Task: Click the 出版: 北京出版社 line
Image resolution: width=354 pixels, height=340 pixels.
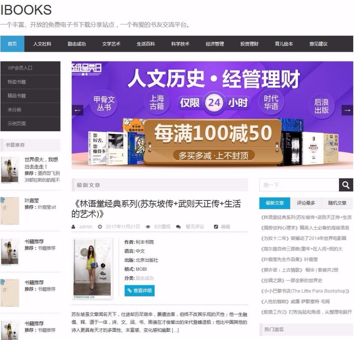Action: coord(141,260)
